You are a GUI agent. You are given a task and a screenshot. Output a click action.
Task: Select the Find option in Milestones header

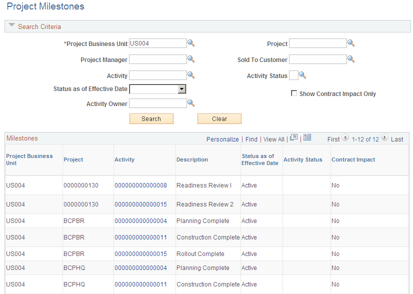251,139
